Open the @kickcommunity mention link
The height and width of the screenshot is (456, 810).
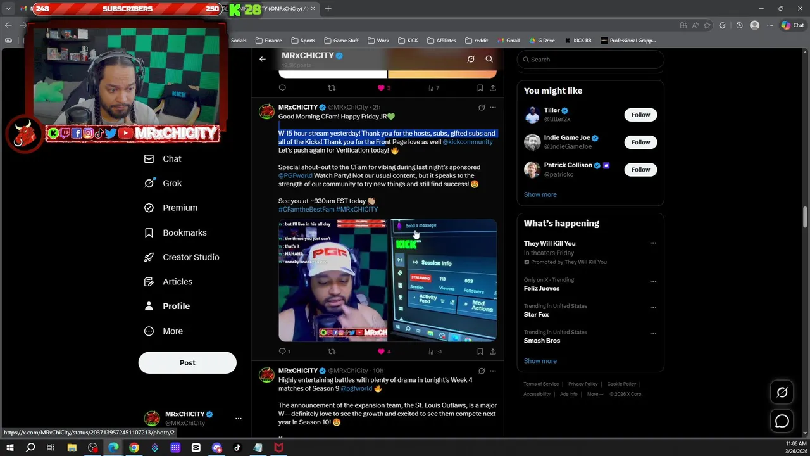coord(468,142)
